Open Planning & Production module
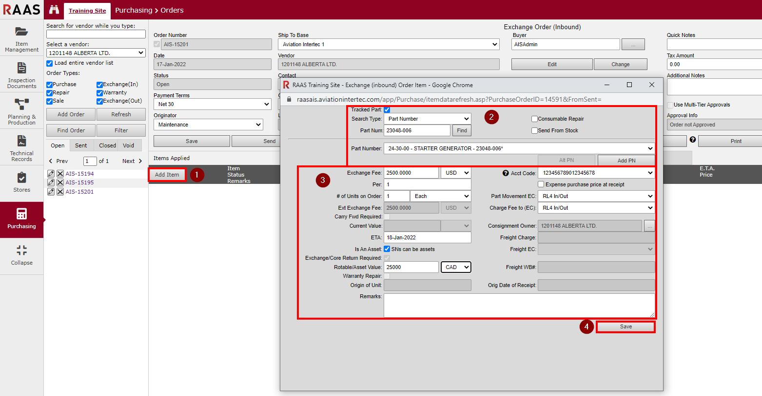 (21, 112)
